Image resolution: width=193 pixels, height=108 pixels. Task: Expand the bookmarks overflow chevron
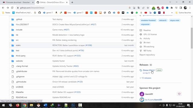tap(172, 13)
